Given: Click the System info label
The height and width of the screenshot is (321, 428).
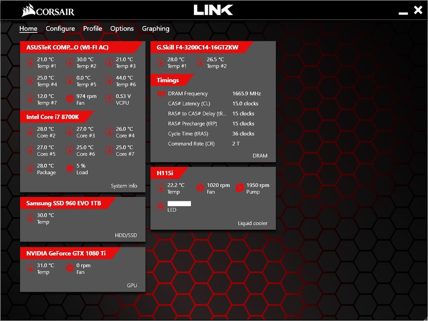Looking at the screenshot, I should tap(124, 186).
